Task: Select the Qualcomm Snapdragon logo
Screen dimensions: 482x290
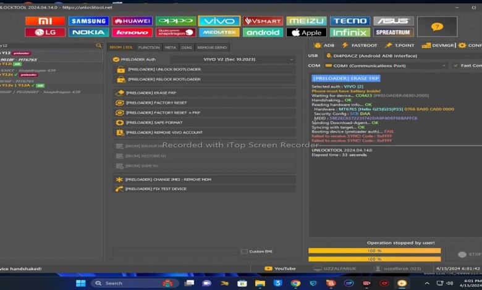Action: 175,32
